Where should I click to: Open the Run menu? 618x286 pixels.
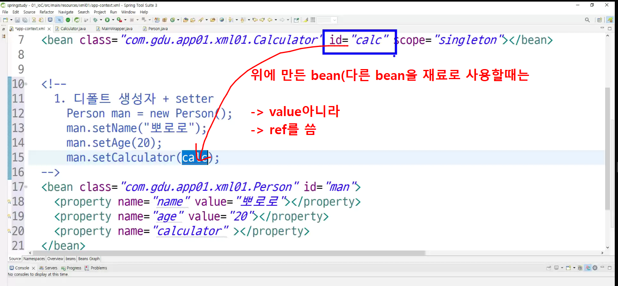coord(114,12)
